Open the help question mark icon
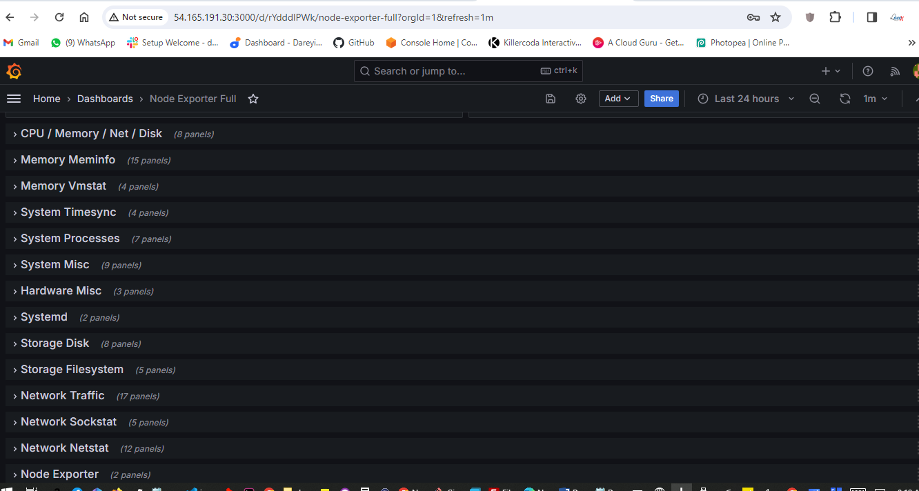919x491 pixels. click(868, 71)
